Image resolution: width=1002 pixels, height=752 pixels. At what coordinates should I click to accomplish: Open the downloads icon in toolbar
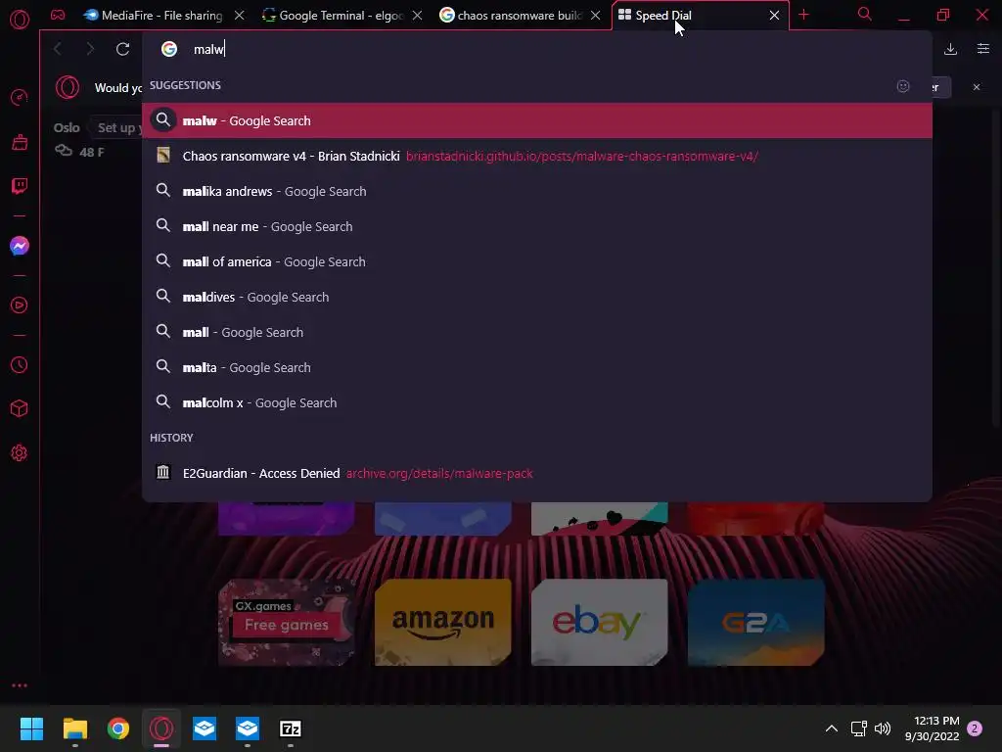pos(950,49)
